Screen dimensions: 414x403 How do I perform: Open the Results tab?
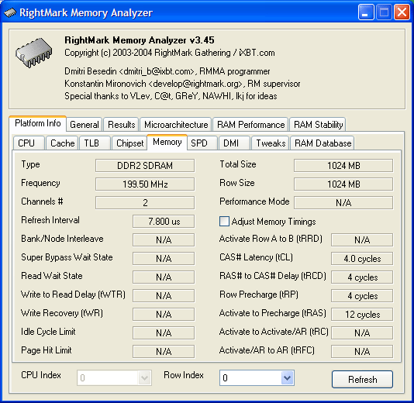(x=122, y=125)
